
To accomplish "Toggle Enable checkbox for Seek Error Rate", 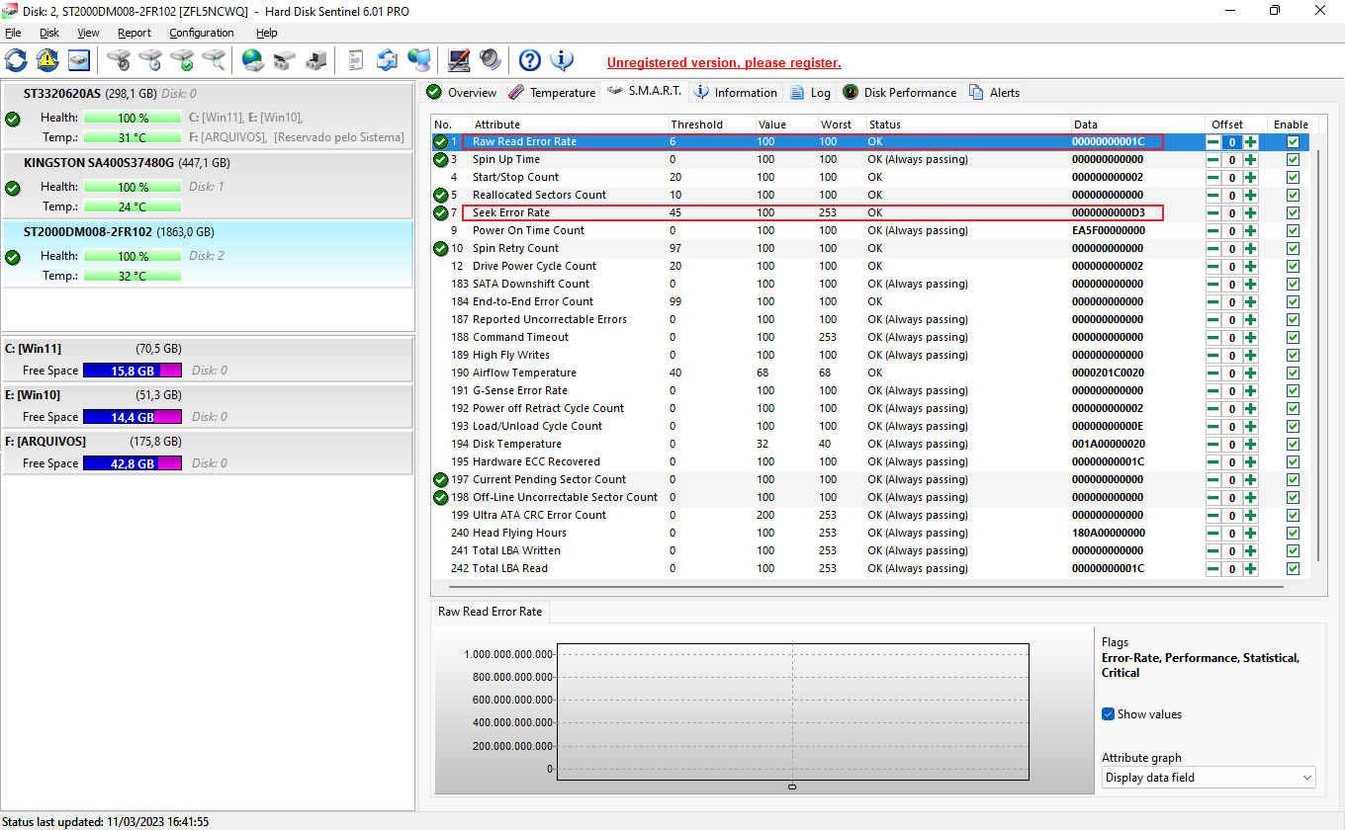I will click(x=1293, y=212).
